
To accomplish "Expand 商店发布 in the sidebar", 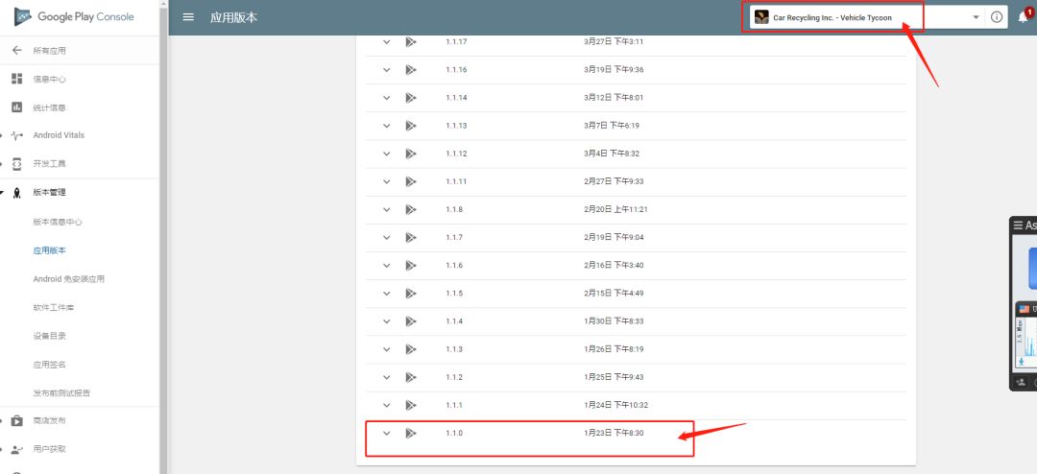I will tap(50, 421).
